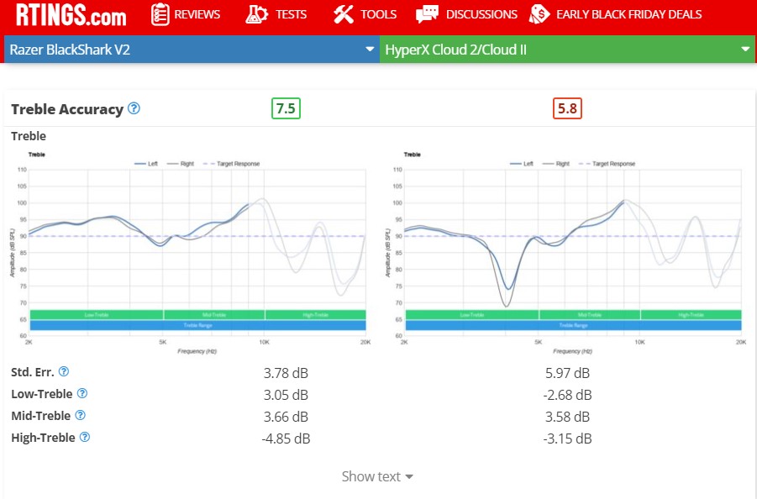Viewport: 757px width, 499px height.
Task: Click the Std. Err. row label
Action: coord(32,372)
